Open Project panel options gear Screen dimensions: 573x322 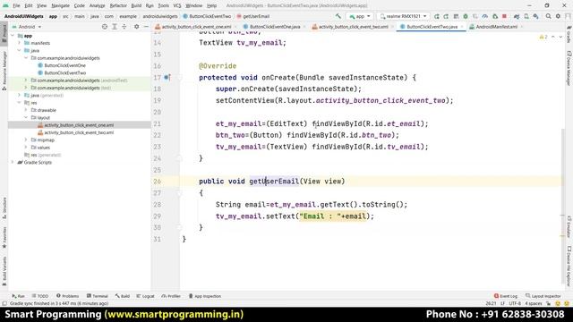[x=136, y=27]
